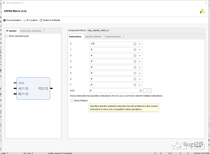
Task: Close the Re-customize IP dialog
Action: pyautogui.click(x=206, y=3)
